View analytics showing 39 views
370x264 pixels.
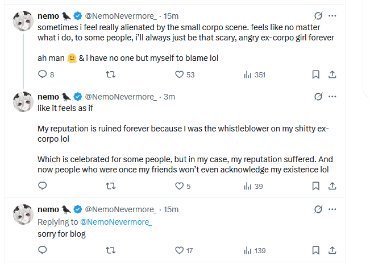tap(248, 185)
